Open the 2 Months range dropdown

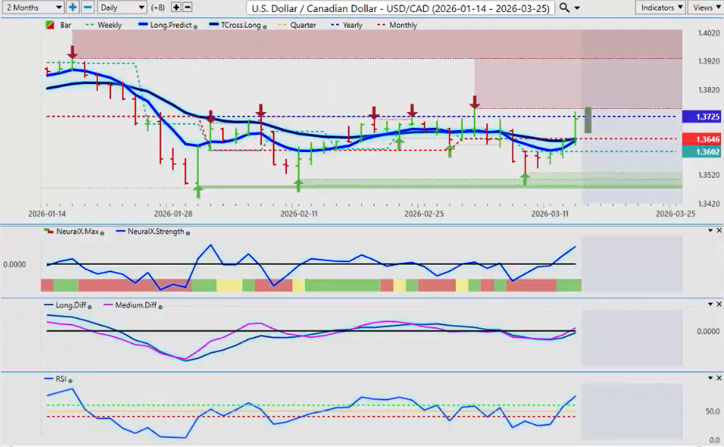pyautogui.click(x=33, y=7)
